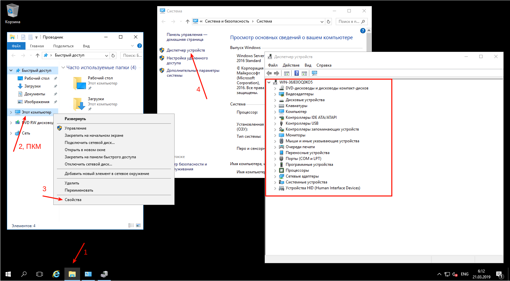The height and width of the screenshot is (281, 510).
Task: Click the scan for hardware changes icon
Action: 314,73
